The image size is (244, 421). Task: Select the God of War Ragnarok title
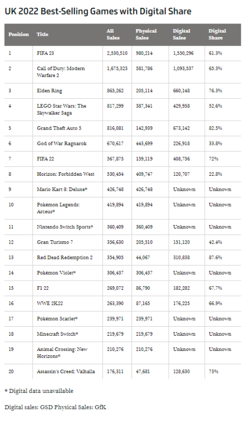pos(62,143)
